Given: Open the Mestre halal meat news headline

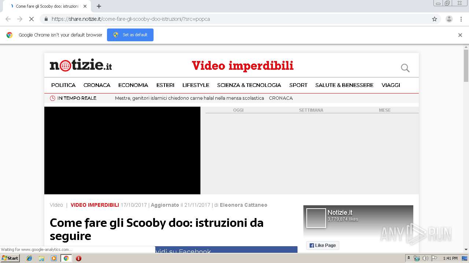Looking at the screenshot, I should point(189,98).
